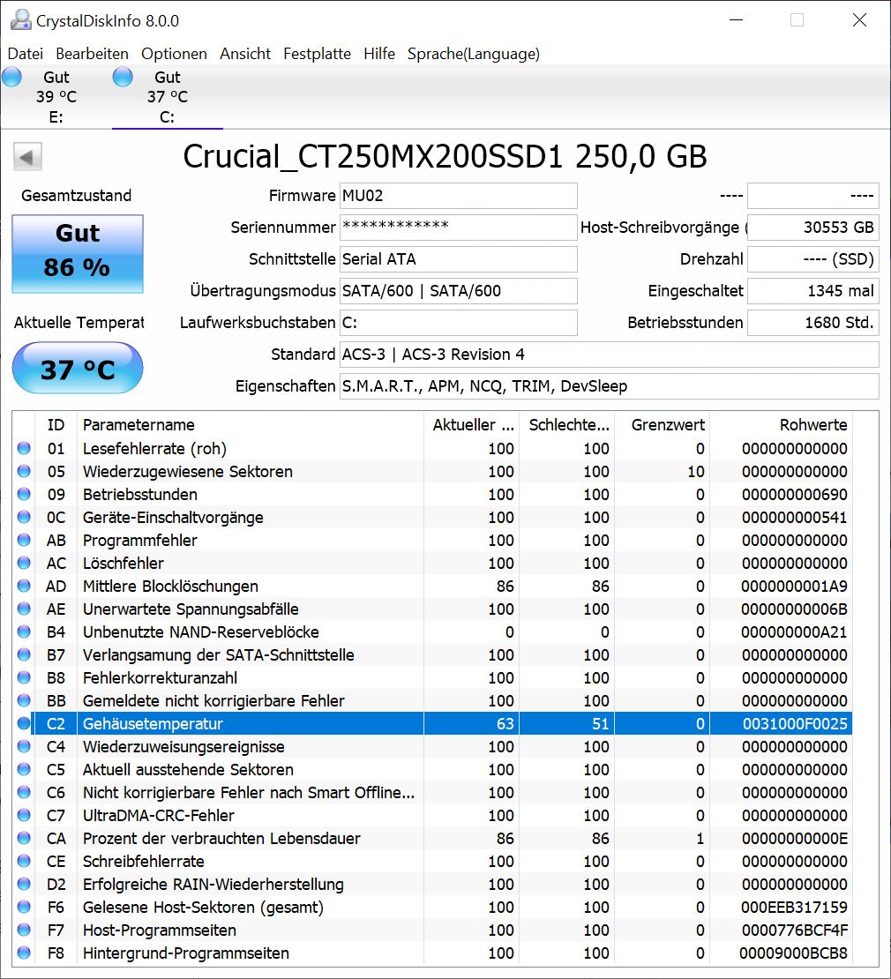The height and width of the screenshot is (979, 891).
Task: Click status dot of Schreibfehlerrate row
Action: tap(24, 861)
